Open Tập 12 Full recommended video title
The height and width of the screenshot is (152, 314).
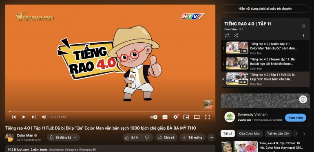click(x=281, y=145)
